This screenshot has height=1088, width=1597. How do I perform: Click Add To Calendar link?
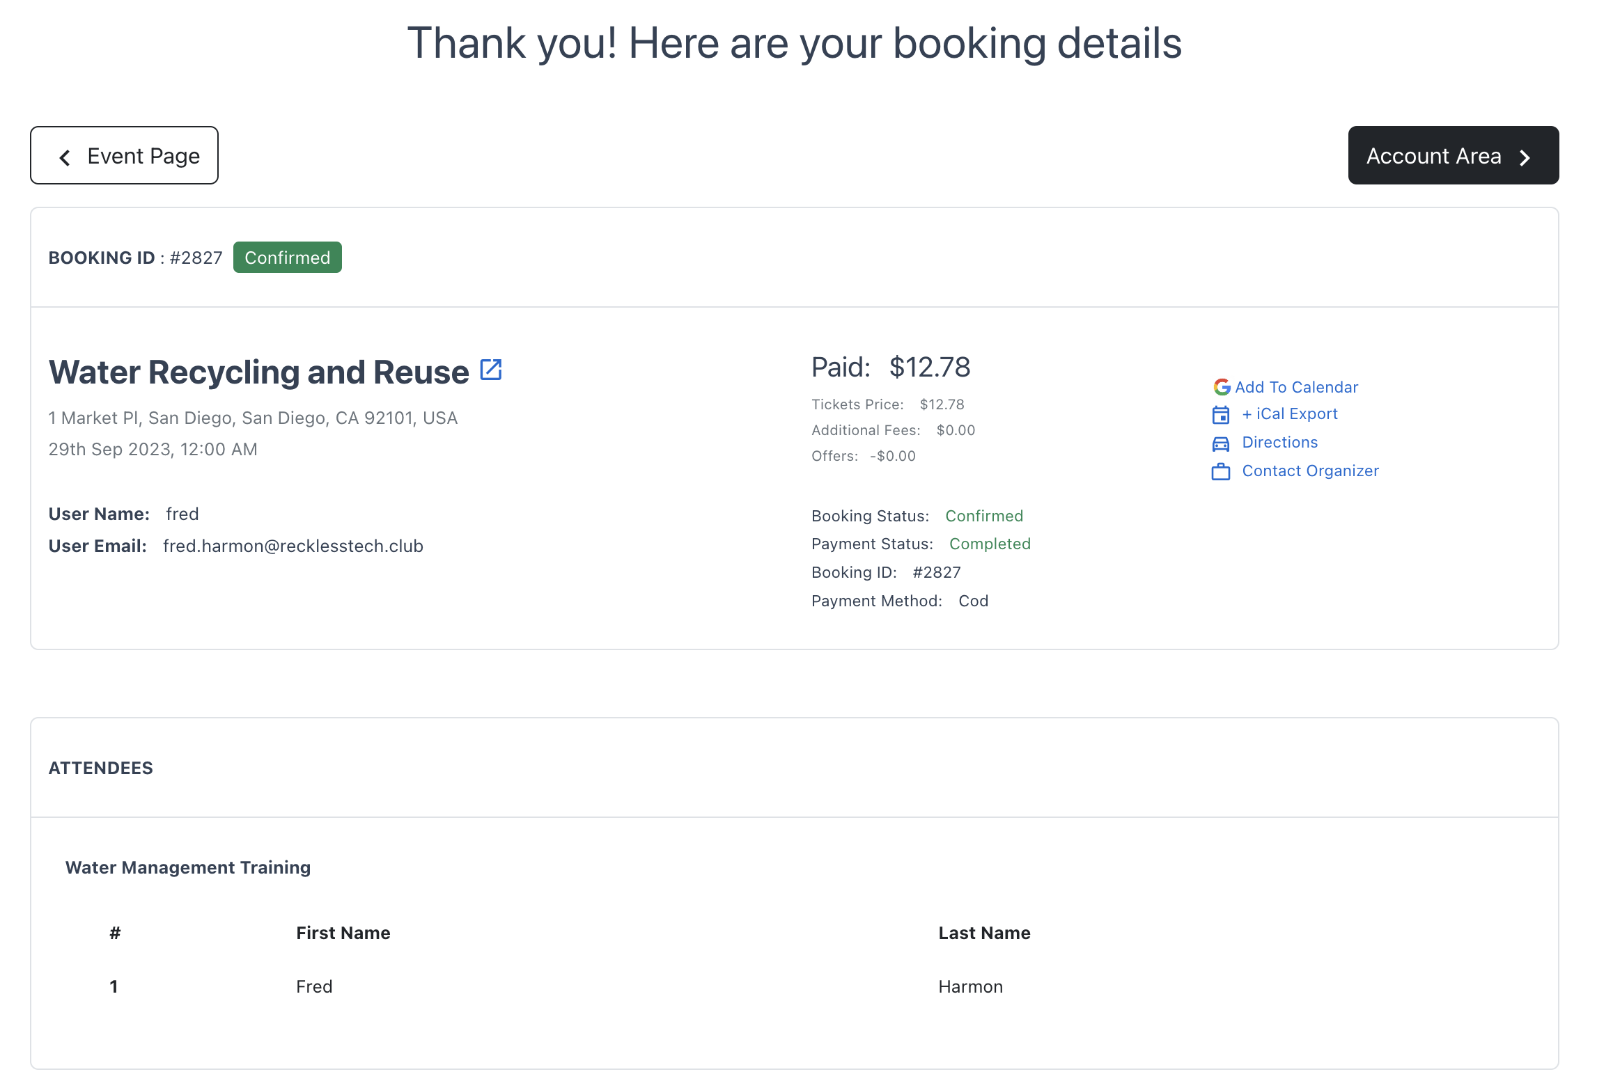click(x=1296, y=387)
